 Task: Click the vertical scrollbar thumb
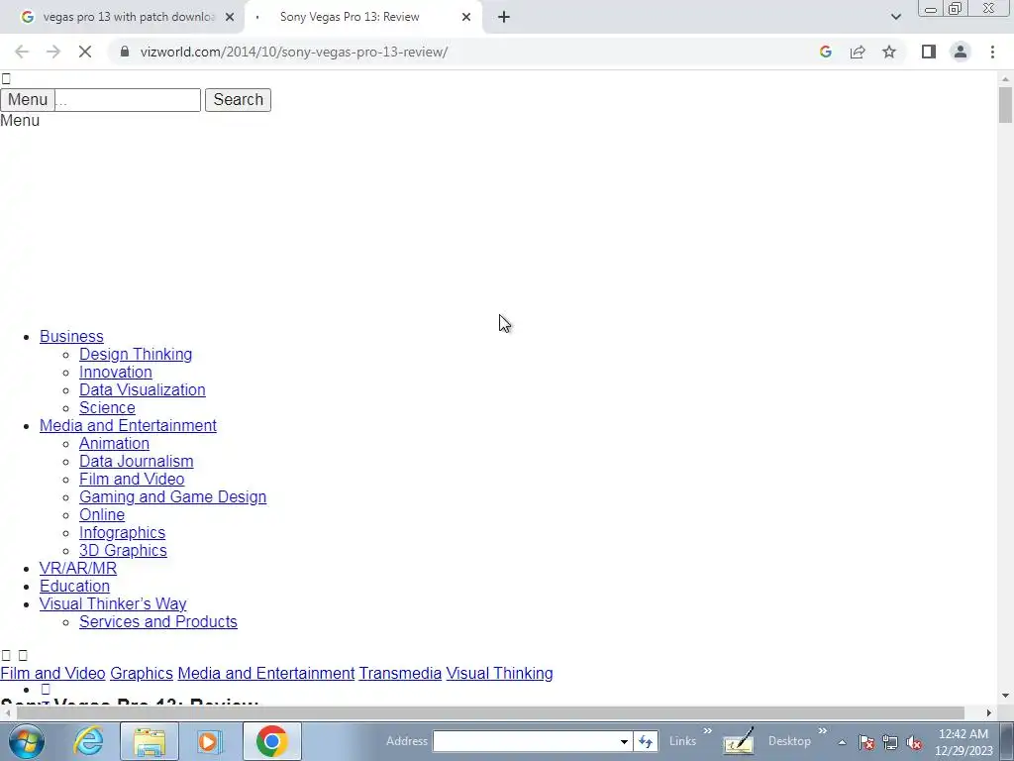tap(1005, 105)
